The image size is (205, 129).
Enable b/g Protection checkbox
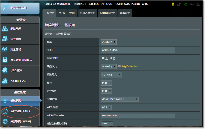click(119, 66)
